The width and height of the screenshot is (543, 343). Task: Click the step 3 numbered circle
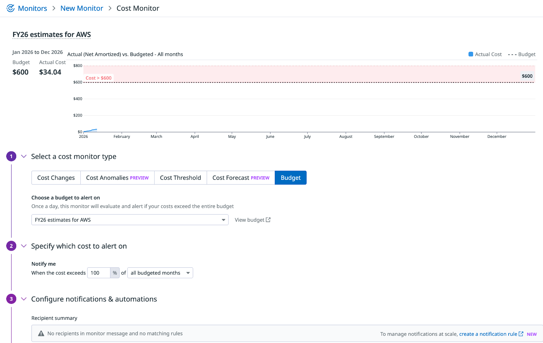[11, 299]
